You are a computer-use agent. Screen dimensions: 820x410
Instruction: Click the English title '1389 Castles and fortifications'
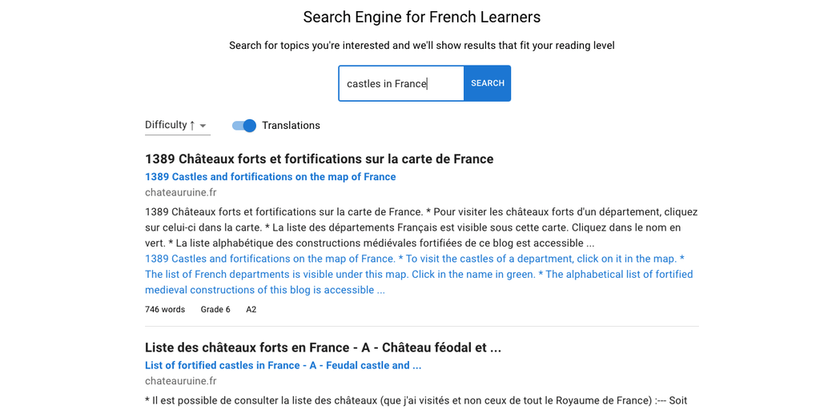pos(270,177)
